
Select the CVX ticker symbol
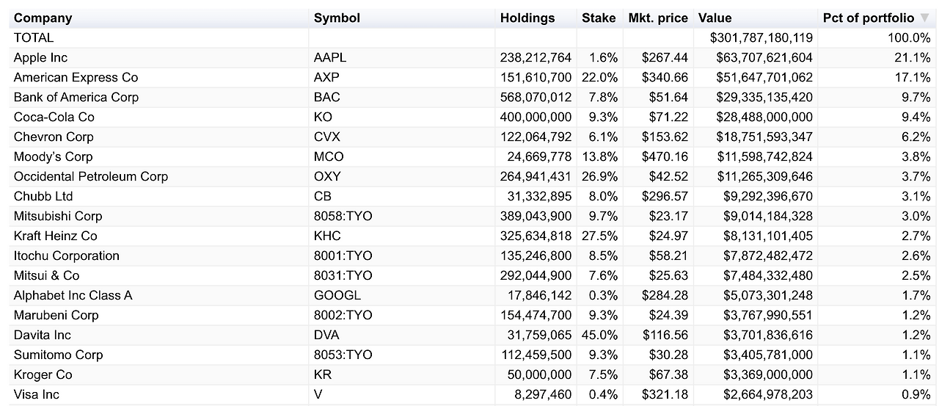327,137
